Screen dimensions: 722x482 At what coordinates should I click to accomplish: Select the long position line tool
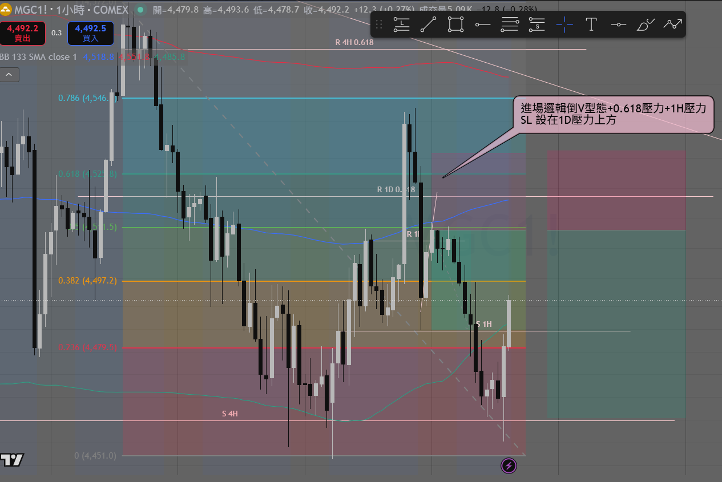[402, 24]
